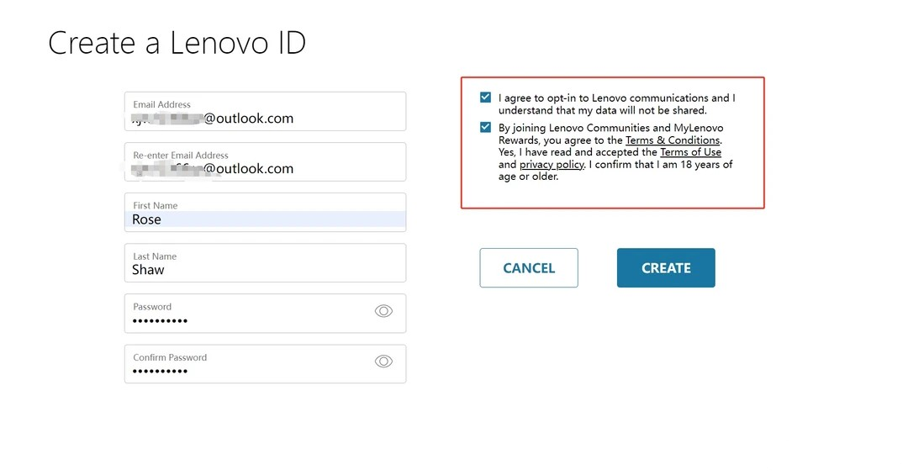Show the Password field's hidden characters

[x=383, y=311]
